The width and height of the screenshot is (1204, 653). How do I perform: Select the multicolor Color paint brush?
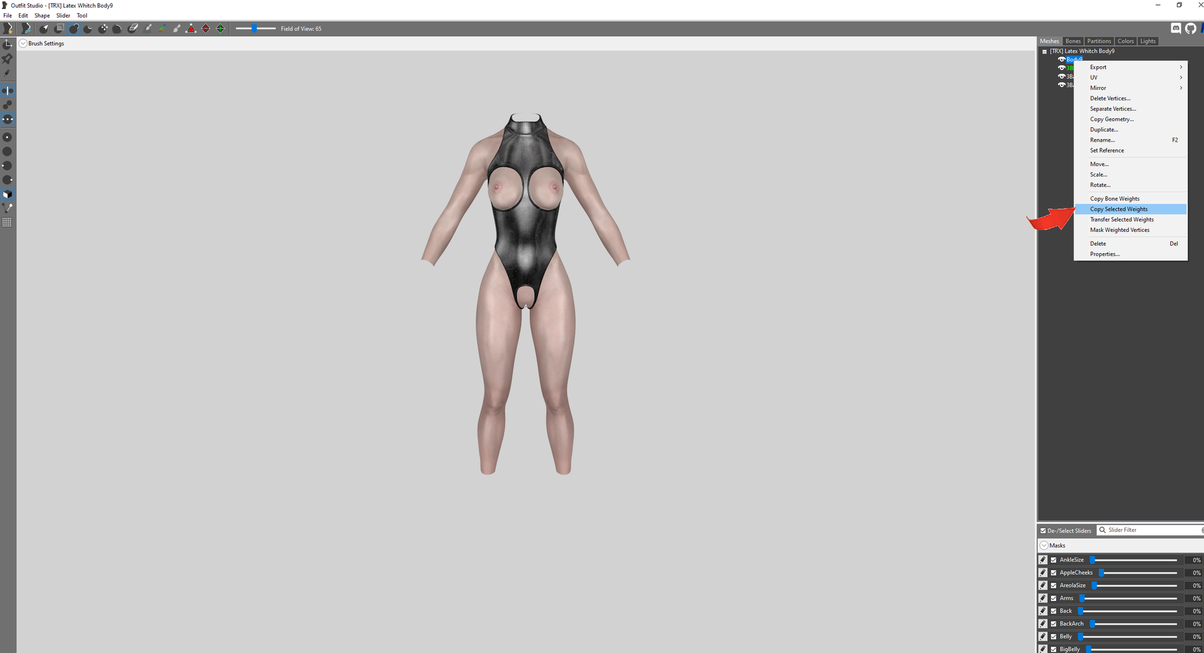click(162, 28)
